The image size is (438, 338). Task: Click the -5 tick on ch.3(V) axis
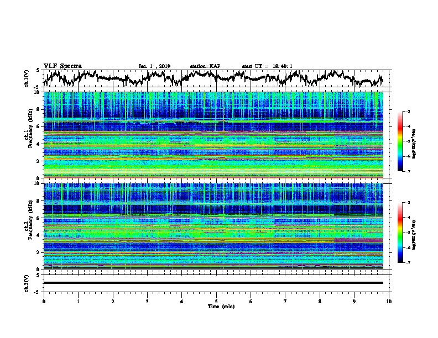coord(37,292)
